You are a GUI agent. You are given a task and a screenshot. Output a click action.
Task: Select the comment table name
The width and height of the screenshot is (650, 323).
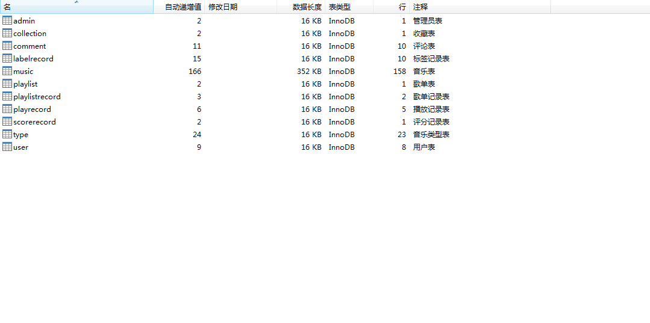point(30,46)
